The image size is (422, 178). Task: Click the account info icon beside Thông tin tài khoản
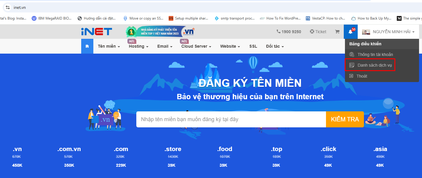point(351,54)
